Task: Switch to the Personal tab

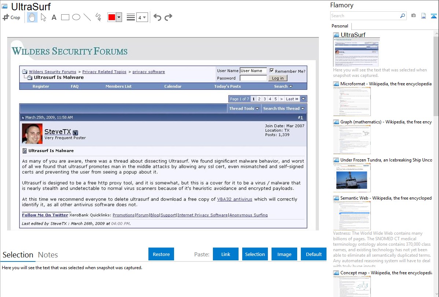Action: [340, 26]
